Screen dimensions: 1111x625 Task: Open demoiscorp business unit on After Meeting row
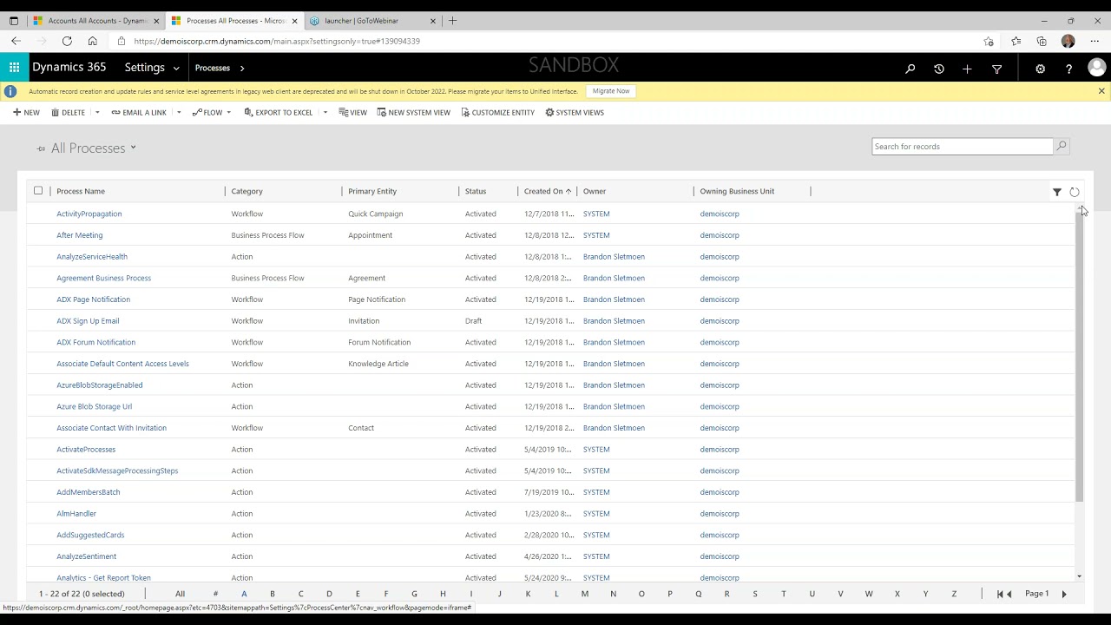point(720,235)
